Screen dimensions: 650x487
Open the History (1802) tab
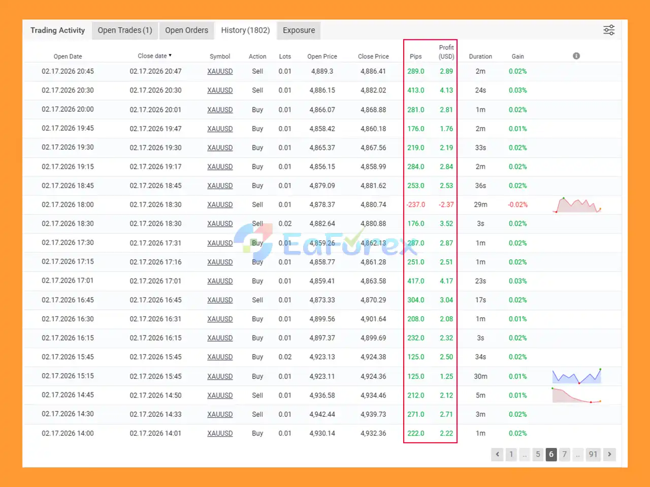pyautogui.click(x=245, y=30)
